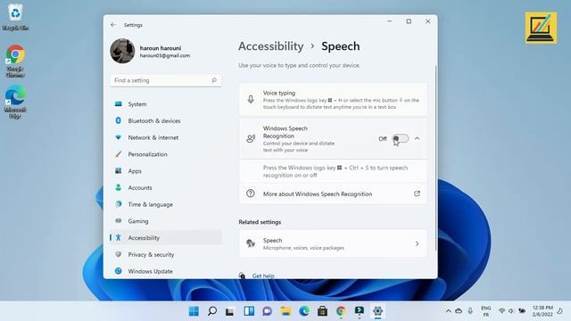Click the OneDrive cloud tray icon
Screen dimensions: 571x321
459,311
